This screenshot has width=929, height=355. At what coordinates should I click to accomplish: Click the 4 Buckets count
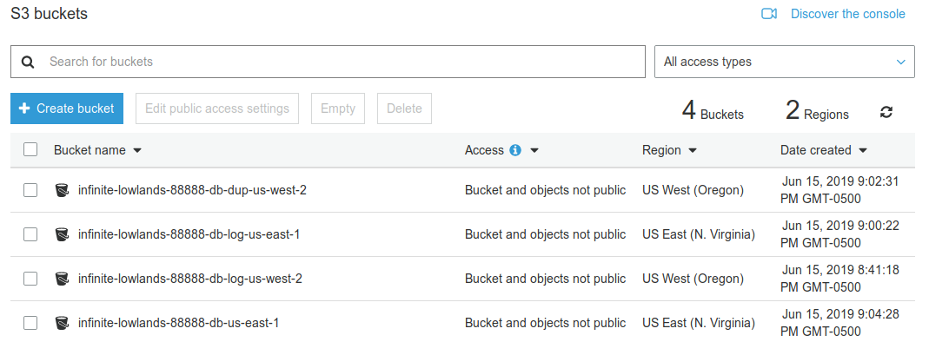tap(713, 110)
